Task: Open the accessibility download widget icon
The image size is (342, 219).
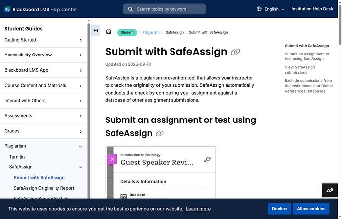Action: [330, 190]
